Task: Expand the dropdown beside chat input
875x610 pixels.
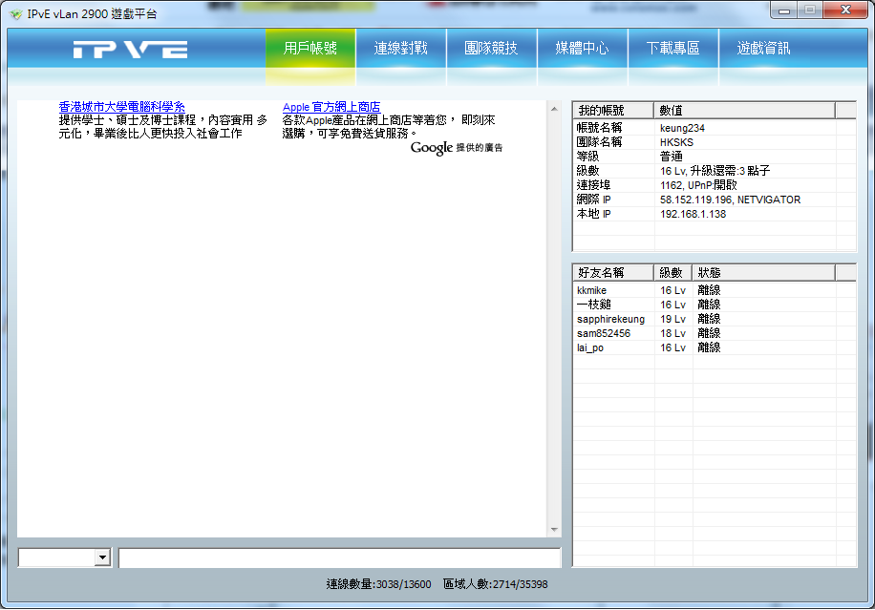Action: click(102, 557)
